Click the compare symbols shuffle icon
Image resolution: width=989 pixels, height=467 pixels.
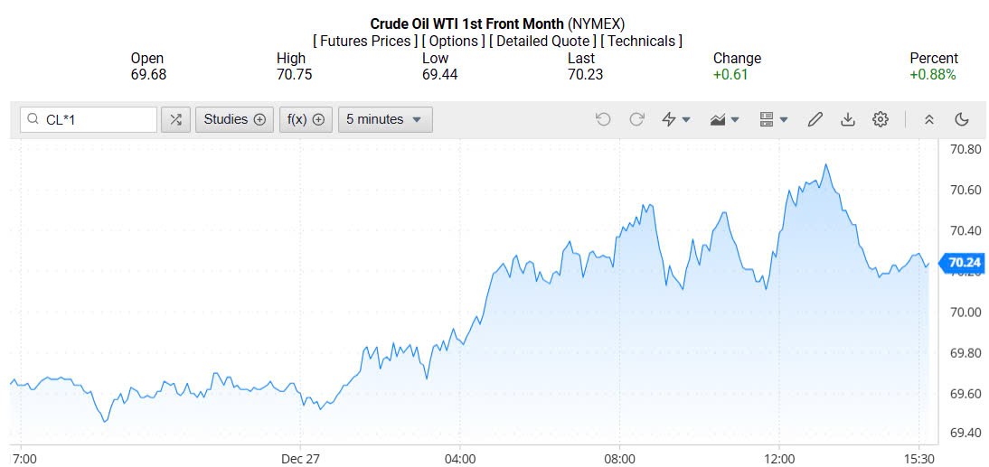click(175, 119)
